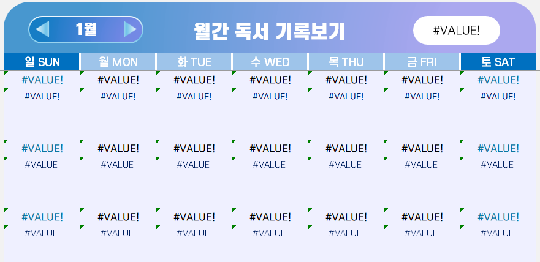The image size is (540, 262).
Task: Select the 토 SAT column header
Action: pos(498,62)
